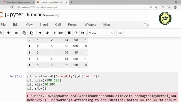The height and width of the screenshot is (102, 181).
Task: View site information icon
Action: click(x=18, y=7)
